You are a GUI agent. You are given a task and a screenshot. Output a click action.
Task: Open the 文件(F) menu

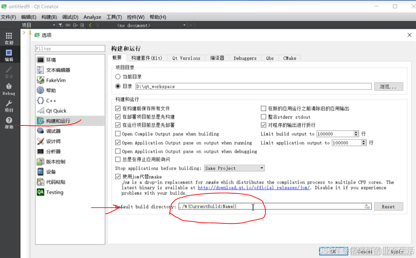point(8,17)
